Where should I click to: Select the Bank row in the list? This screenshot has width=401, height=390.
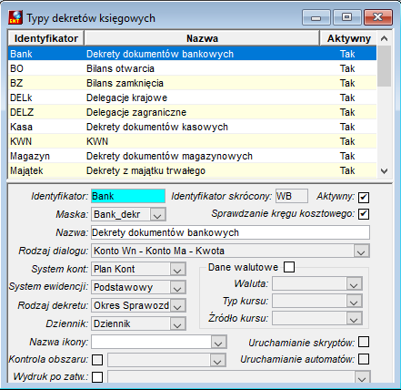pos(192,54)
